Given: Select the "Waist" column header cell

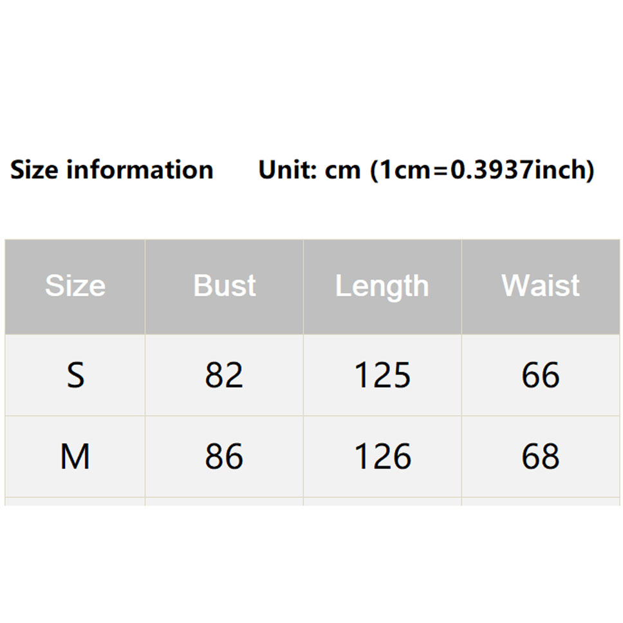Looking at the screenshot, I should 541,286.
